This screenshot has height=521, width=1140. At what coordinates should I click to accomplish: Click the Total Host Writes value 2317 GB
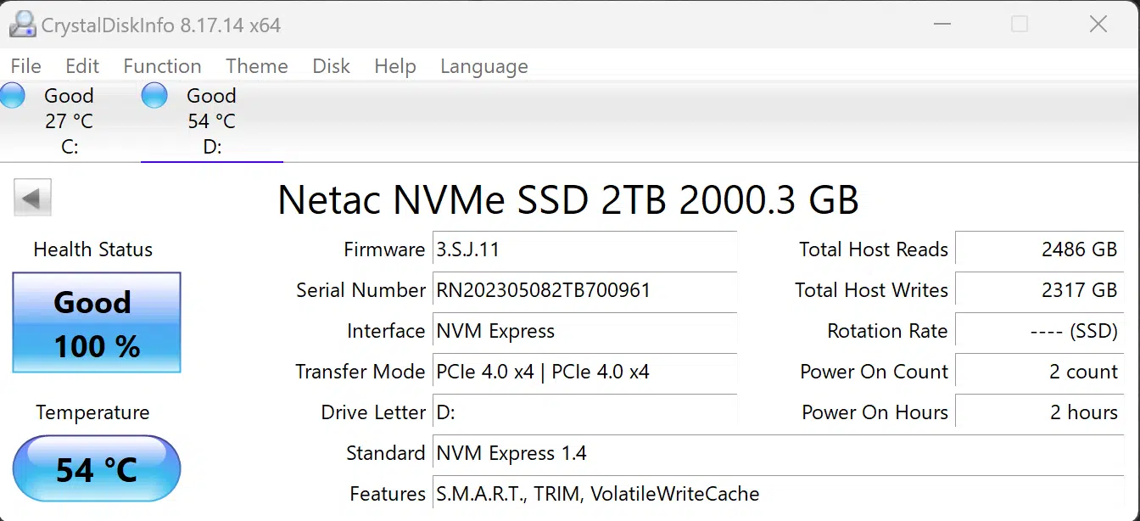click(1039, 290)
